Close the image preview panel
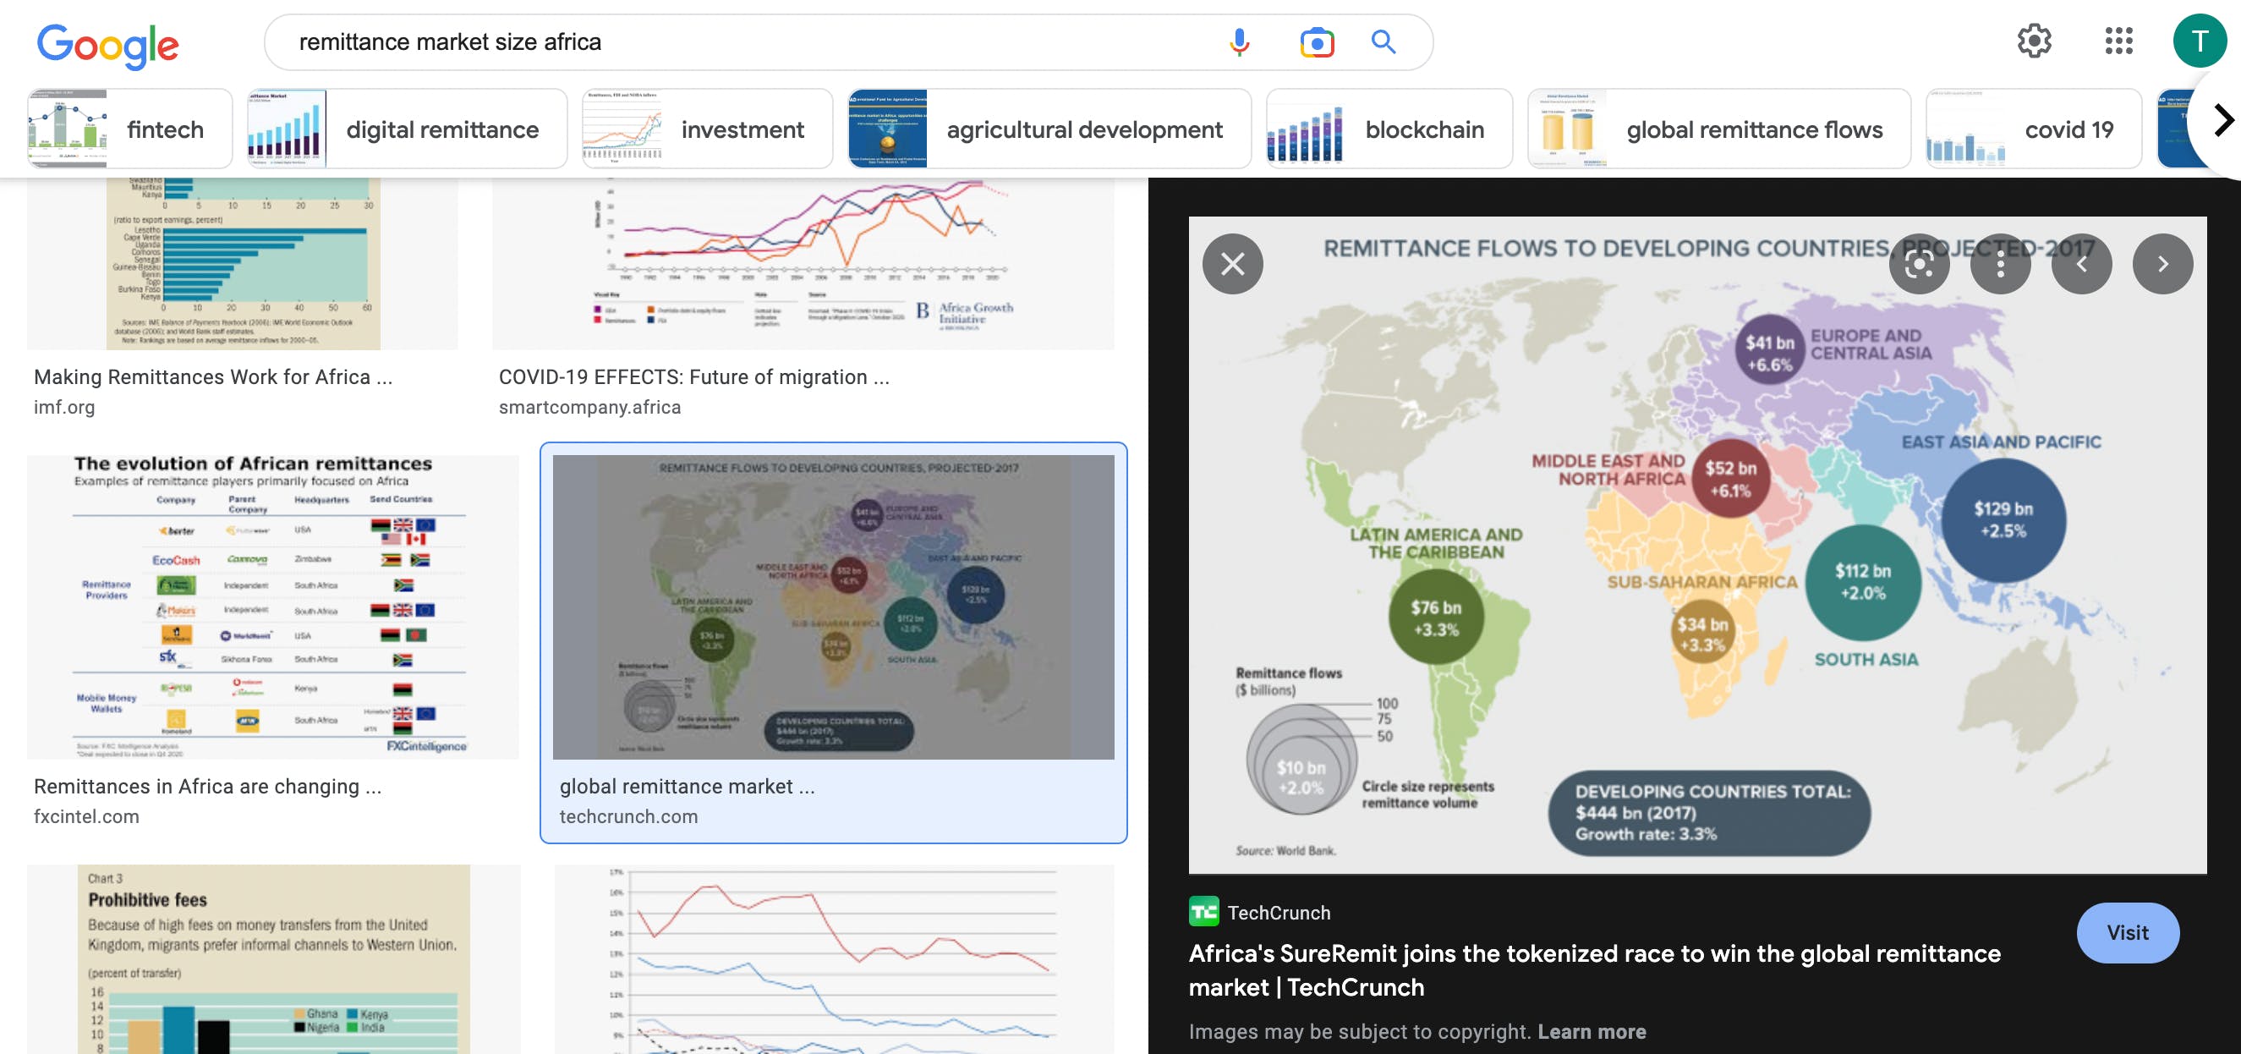Screen dimensions: 2241x1054 1233,264
